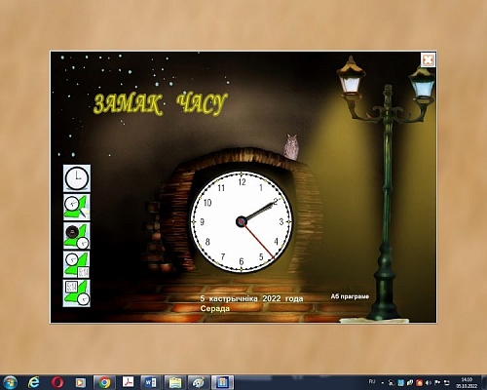Open the Adobe Reader taskbar icon

click(x=128, y=382)
